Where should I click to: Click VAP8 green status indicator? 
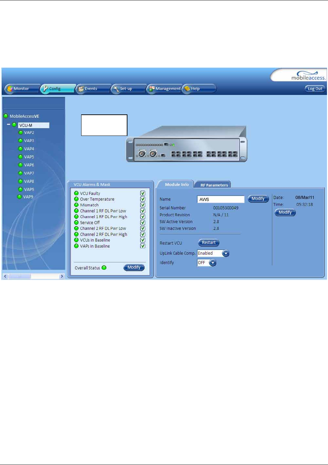click(20, 181)
